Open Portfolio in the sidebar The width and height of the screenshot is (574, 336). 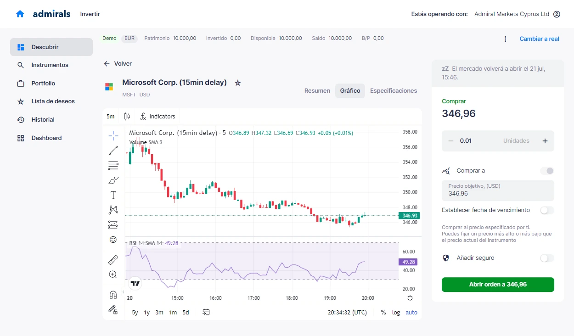(43, 84)
